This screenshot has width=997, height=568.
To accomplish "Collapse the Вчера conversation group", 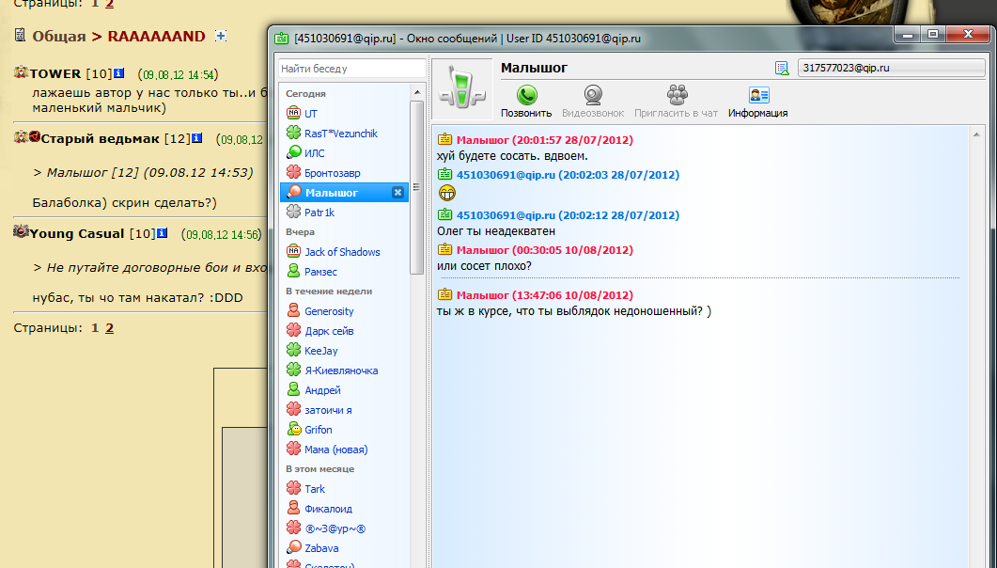I will [x=300, y=231].
